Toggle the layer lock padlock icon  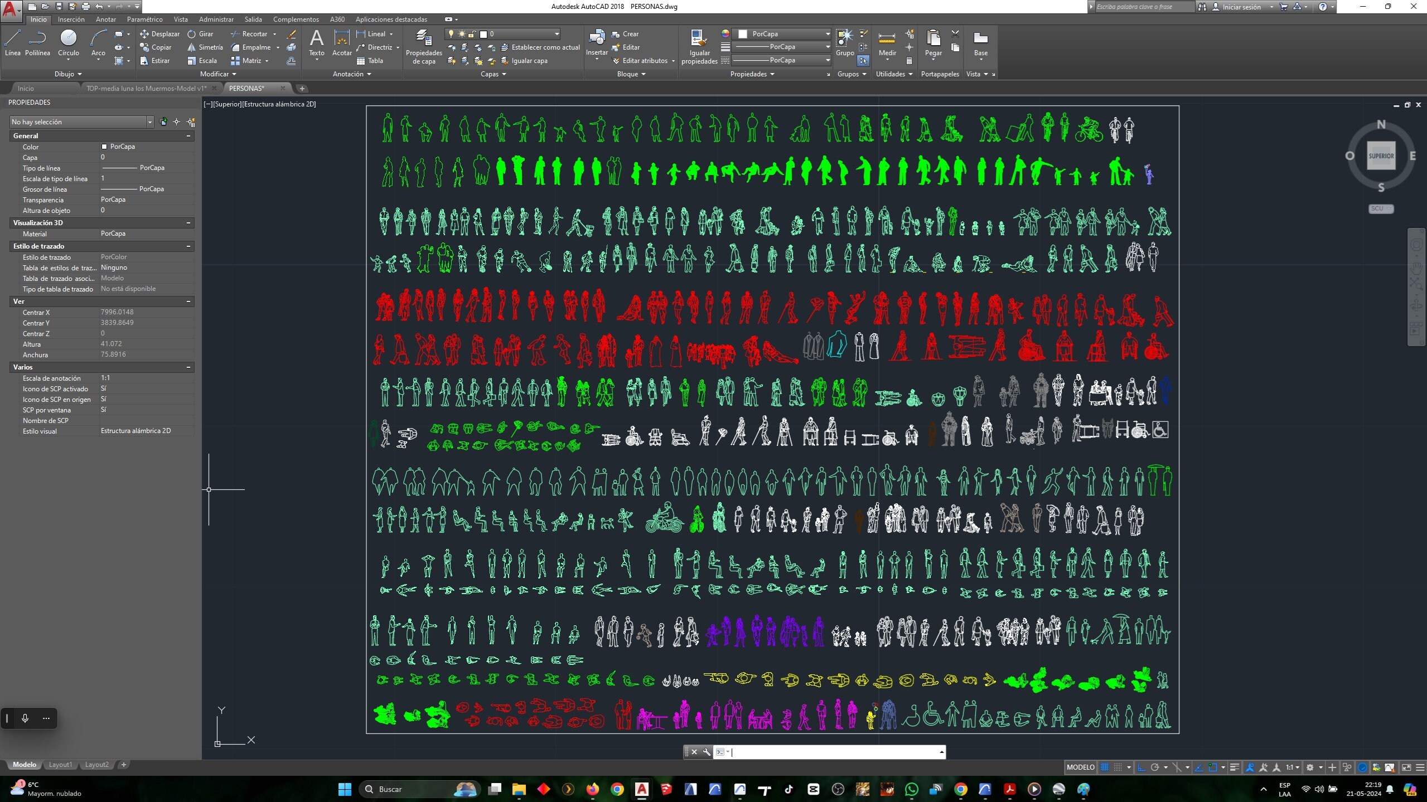(x=472, y=34)
